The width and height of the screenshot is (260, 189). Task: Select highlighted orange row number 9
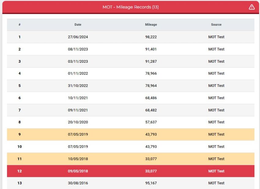click(131, 134)
